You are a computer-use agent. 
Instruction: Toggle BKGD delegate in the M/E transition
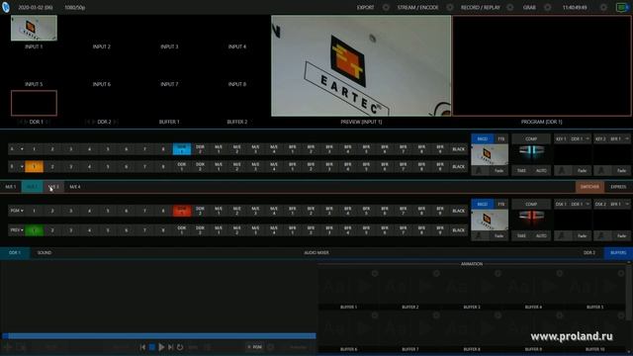point(482,138)
